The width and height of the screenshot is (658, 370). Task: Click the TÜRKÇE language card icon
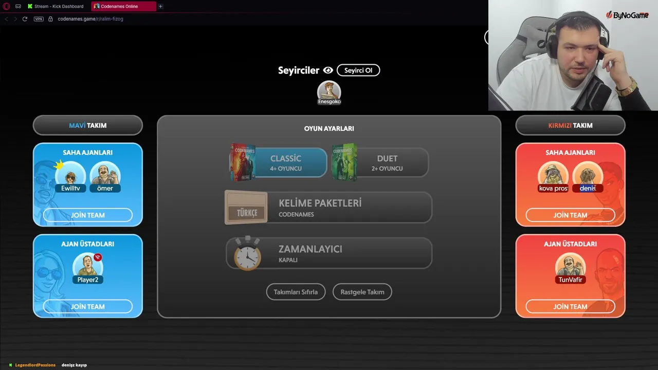coord(246,208)
